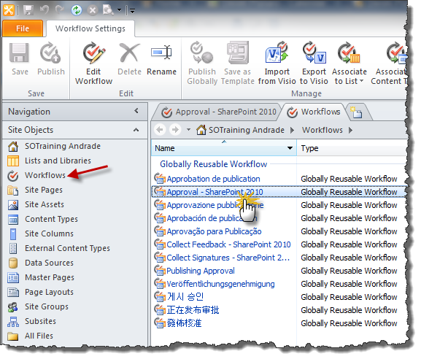Click Workflows in the breadcrumb
This screenshot has height=359, width=421.
click(x=322, y=130)
